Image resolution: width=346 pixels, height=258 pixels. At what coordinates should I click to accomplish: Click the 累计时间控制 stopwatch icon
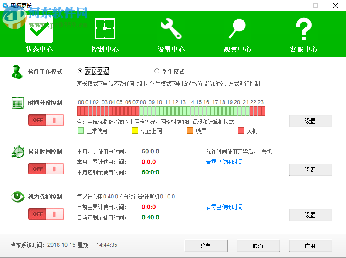tap(18, 151)
